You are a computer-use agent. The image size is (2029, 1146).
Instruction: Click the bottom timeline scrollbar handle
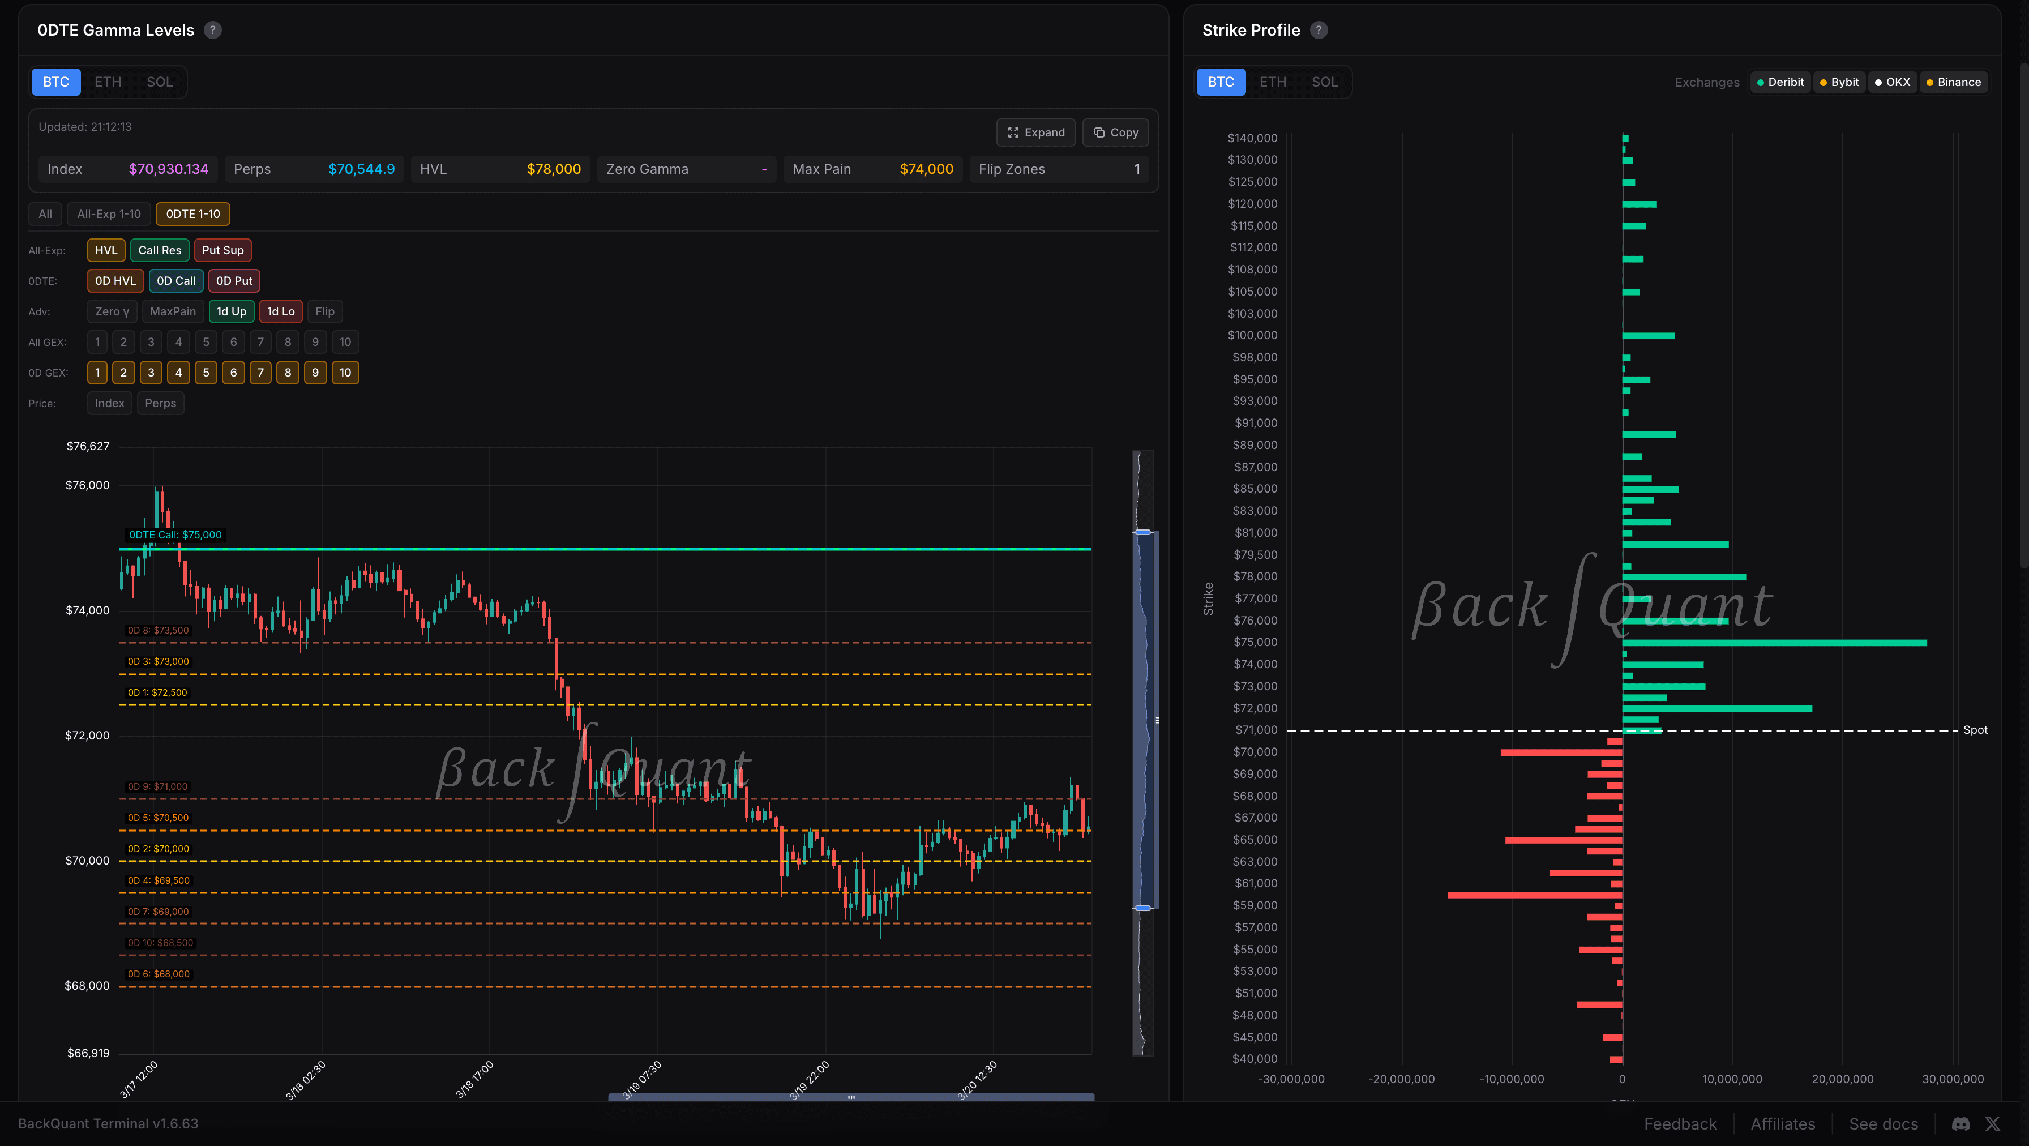pyautogui.click(x=851, y=1096)
